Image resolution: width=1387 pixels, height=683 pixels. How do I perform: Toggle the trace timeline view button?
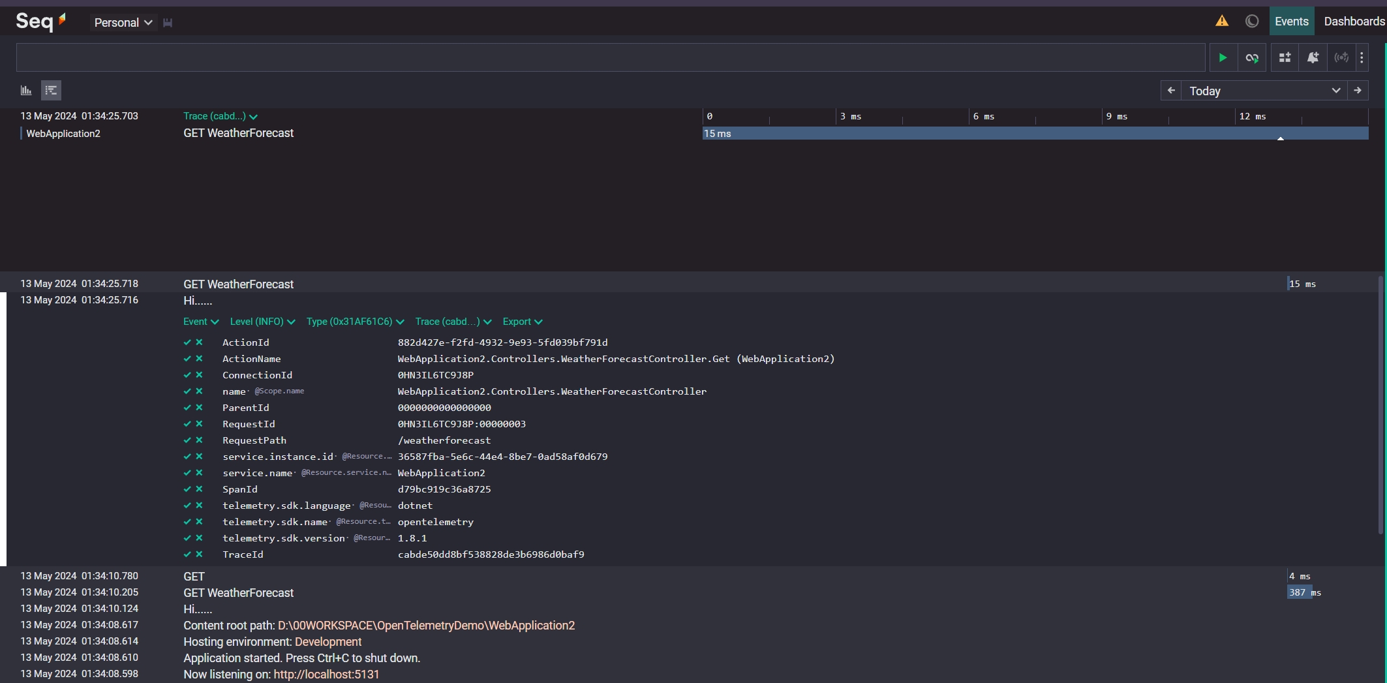point(51,90)
